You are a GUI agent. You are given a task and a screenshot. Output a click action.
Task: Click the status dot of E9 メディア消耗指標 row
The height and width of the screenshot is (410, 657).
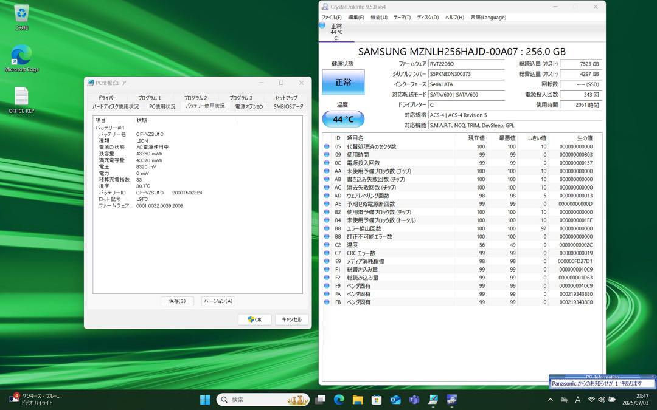pos(327,261)
